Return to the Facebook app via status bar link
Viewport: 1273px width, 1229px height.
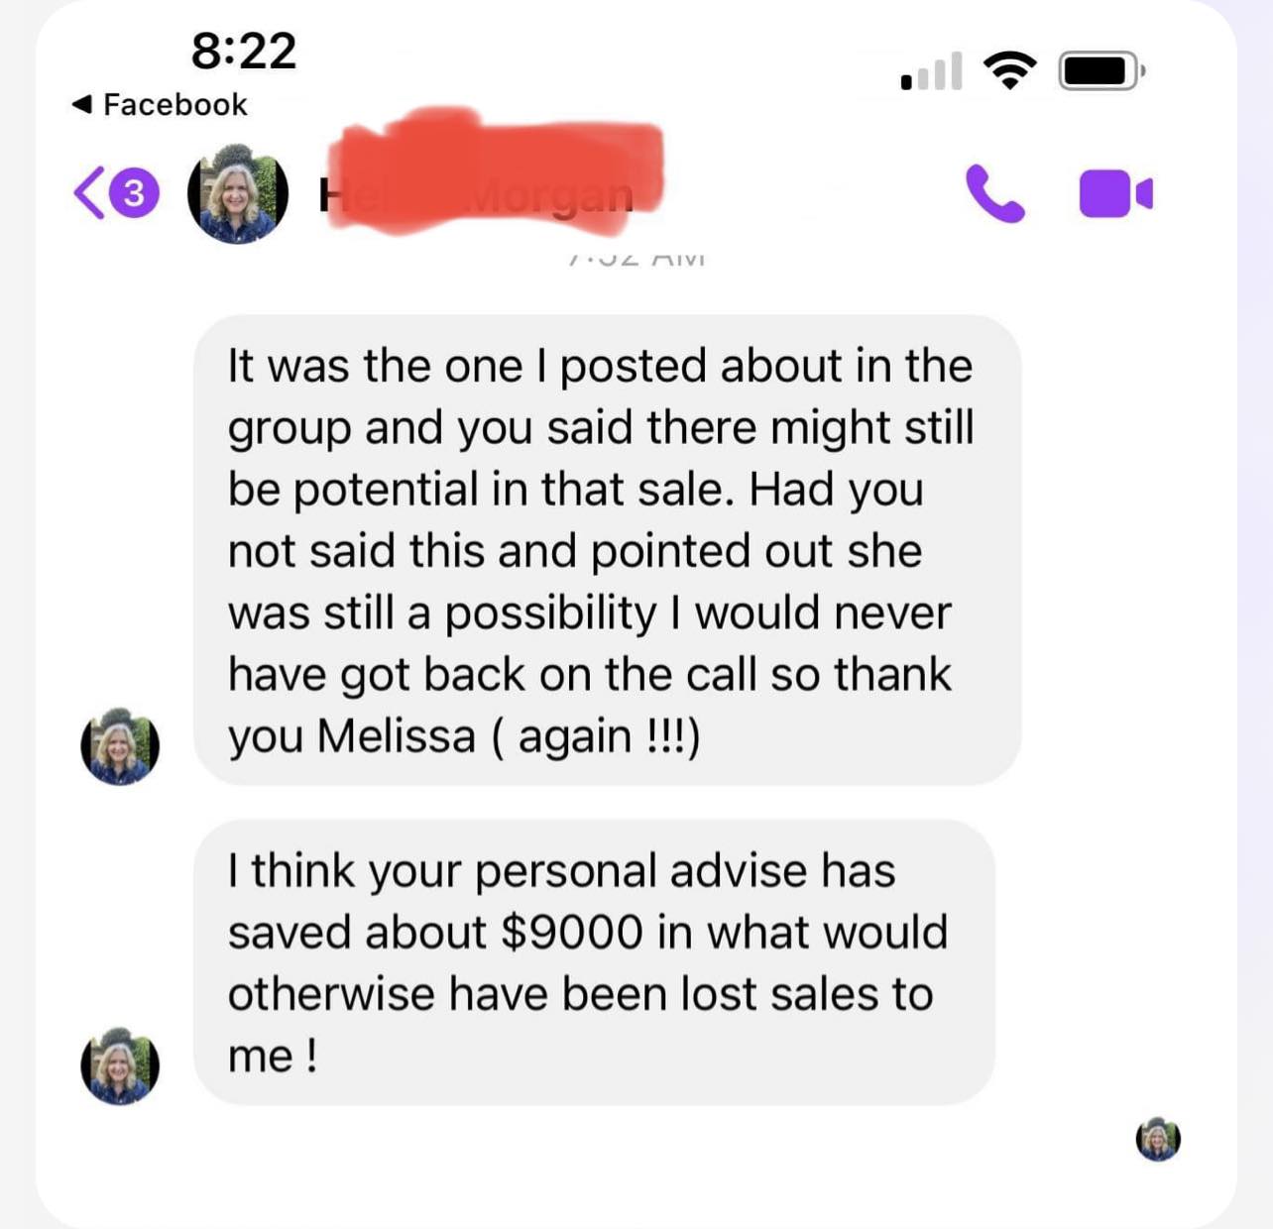pos(160,104)
